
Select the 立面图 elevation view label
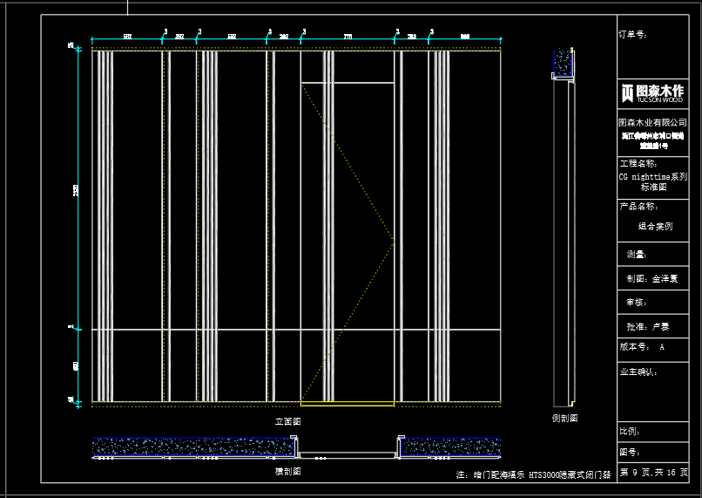287,420
